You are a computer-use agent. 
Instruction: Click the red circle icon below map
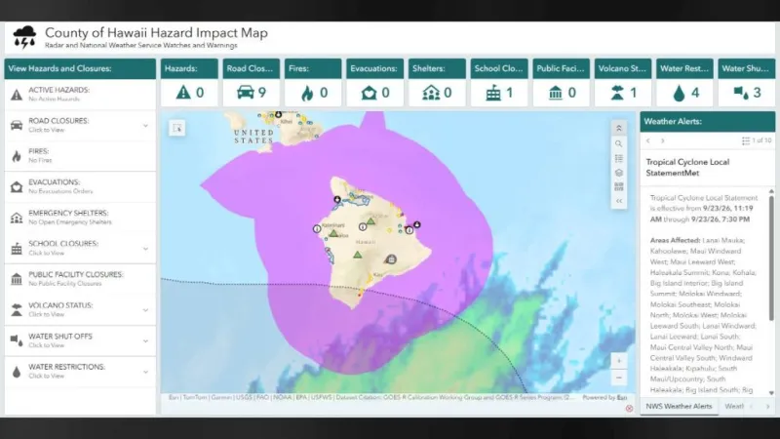[629, 408]
